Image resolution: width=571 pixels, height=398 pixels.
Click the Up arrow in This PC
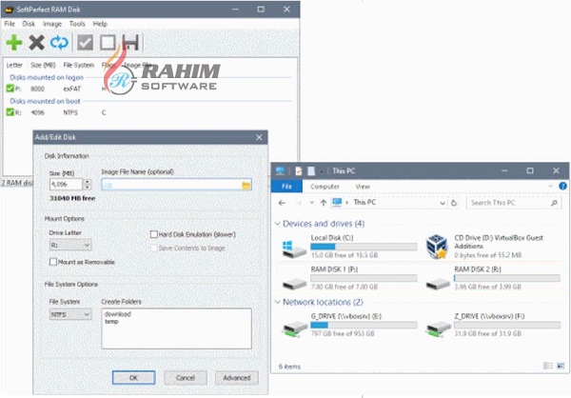tap(323, 203)
